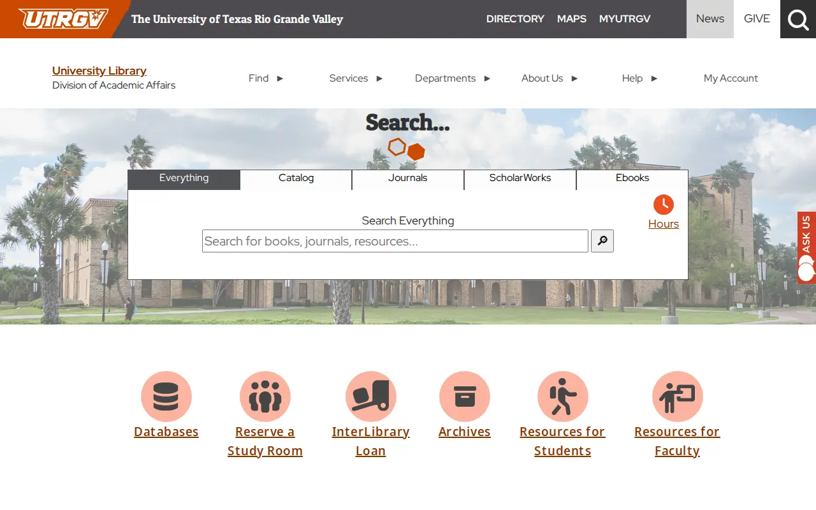Click The University of Texas Rio Grande Valley title
816x510 pixels.
pos(237,19)
